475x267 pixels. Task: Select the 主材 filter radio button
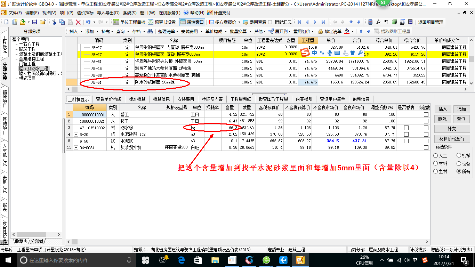click(436, 171)
